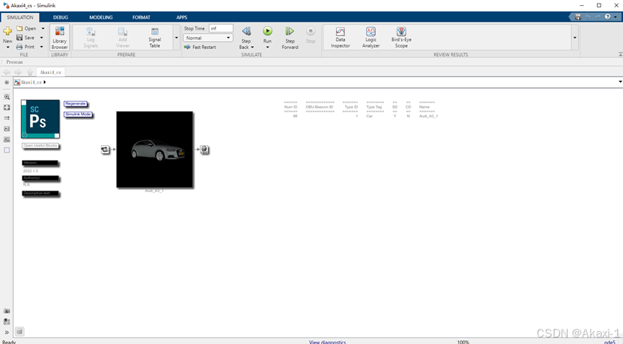Expand the Save dropdown arrow
623x344 pixels.
pyautogui.click(x=42, y=37)
